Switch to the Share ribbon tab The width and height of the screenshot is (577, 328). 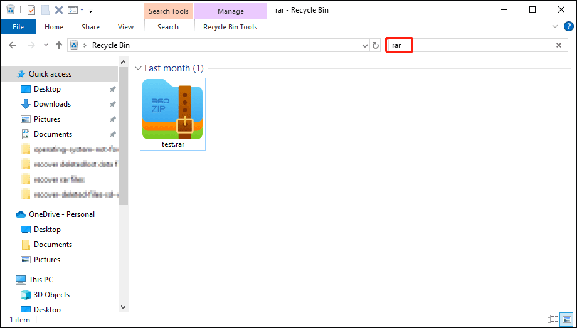90,27
